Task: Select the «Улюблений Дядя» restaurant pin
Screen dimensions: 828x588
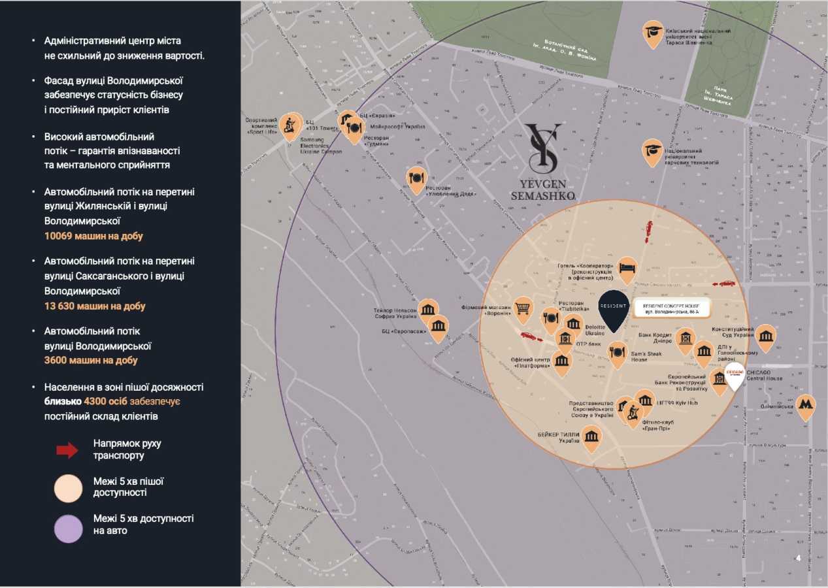Action: click(x=417, y=178)
